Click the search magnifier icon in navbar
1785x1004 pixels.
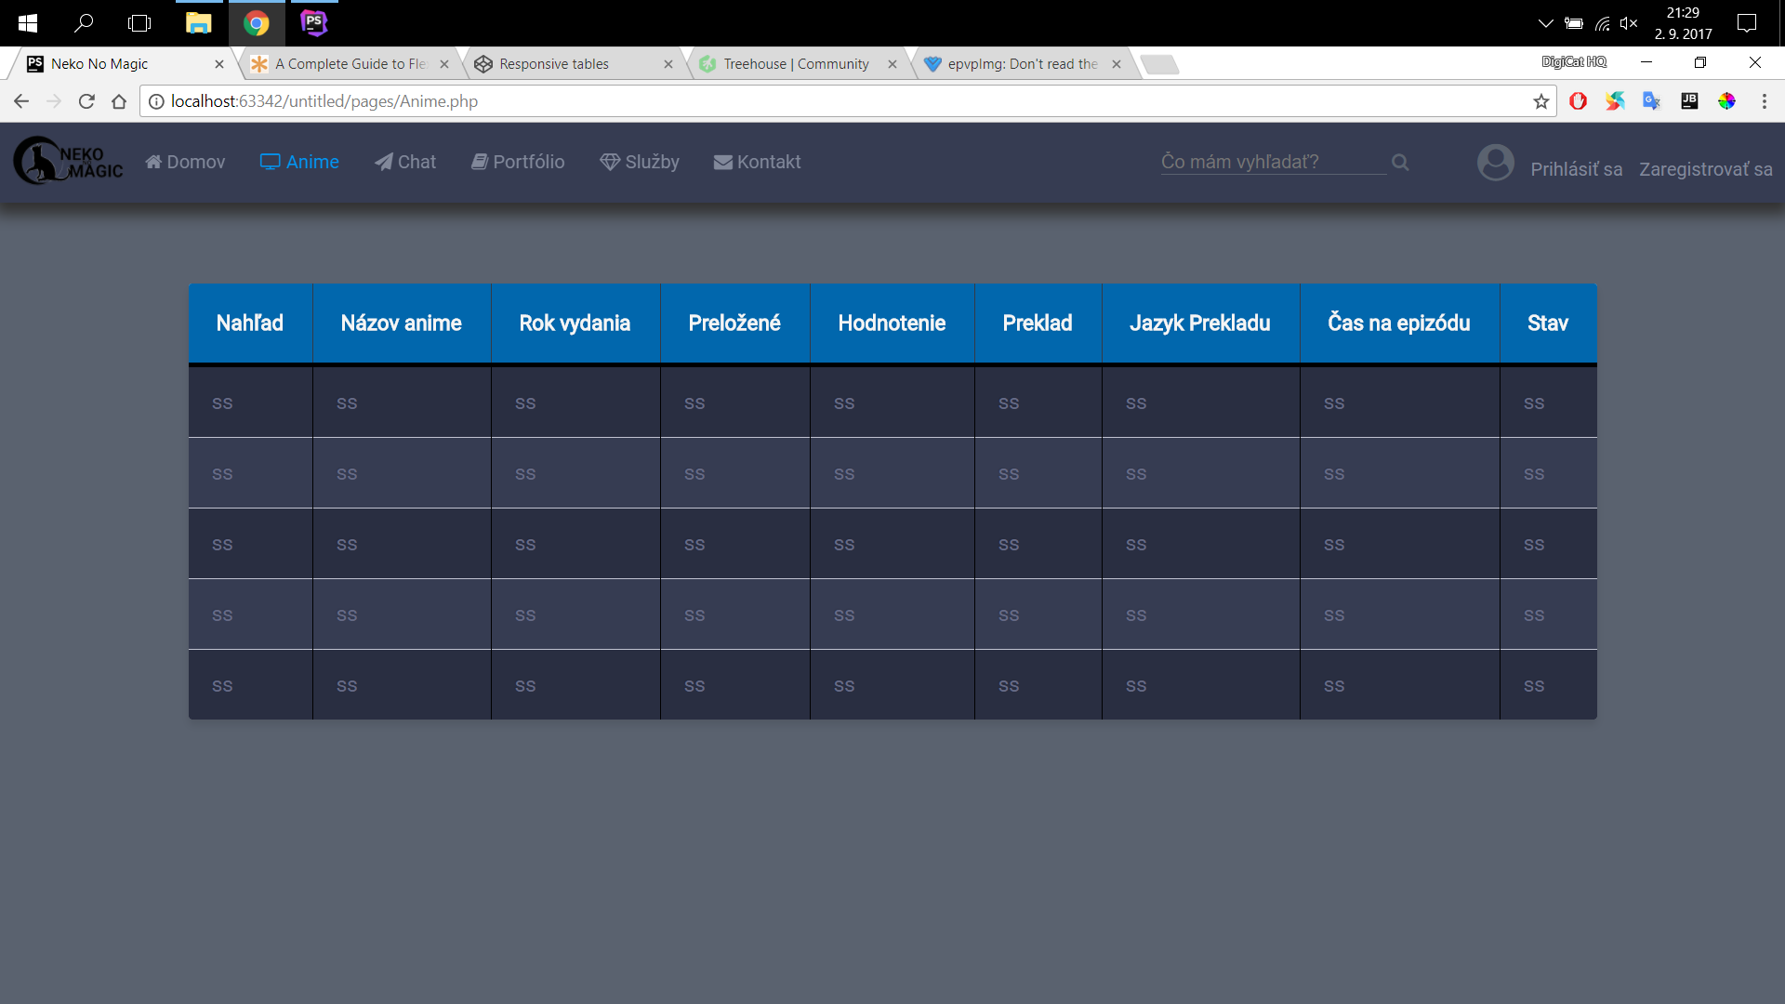[x=1400, y=163]
